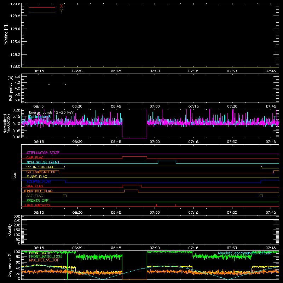Click the 06:45 time label under modulation plot
The width and height of the screenshot is (283, 283).
pyautogui.click(x=116, y=142)
